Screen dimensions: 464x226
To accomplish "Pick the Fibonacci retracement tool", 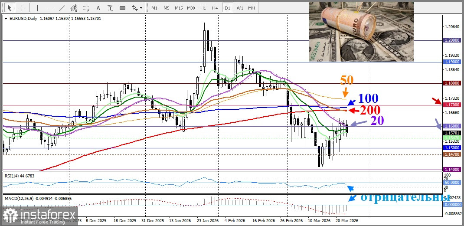I will (x=86, y=8).
